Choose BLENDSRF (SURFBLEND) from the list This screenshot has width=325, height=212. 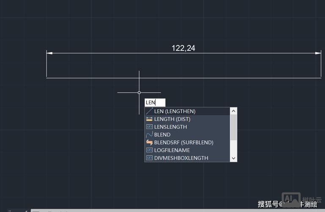pyautogui.click(x=187, y=142)
